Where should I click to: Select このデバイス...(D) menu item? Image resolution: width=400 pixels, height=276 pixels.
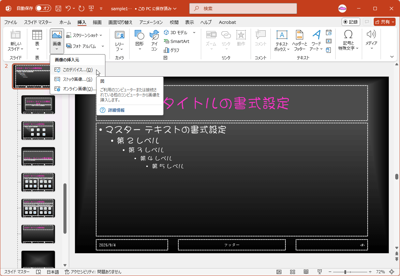pyautogui.click(x=77, y=70)
